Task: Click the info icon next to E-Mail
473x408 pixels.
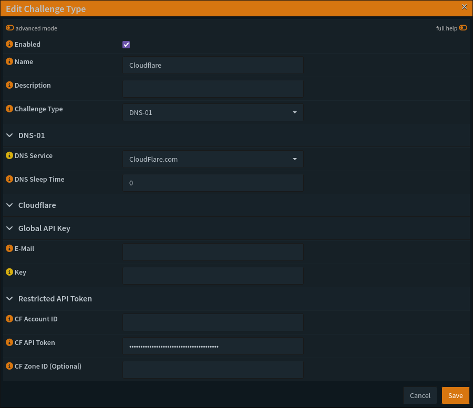Action: tap(9, 248)
